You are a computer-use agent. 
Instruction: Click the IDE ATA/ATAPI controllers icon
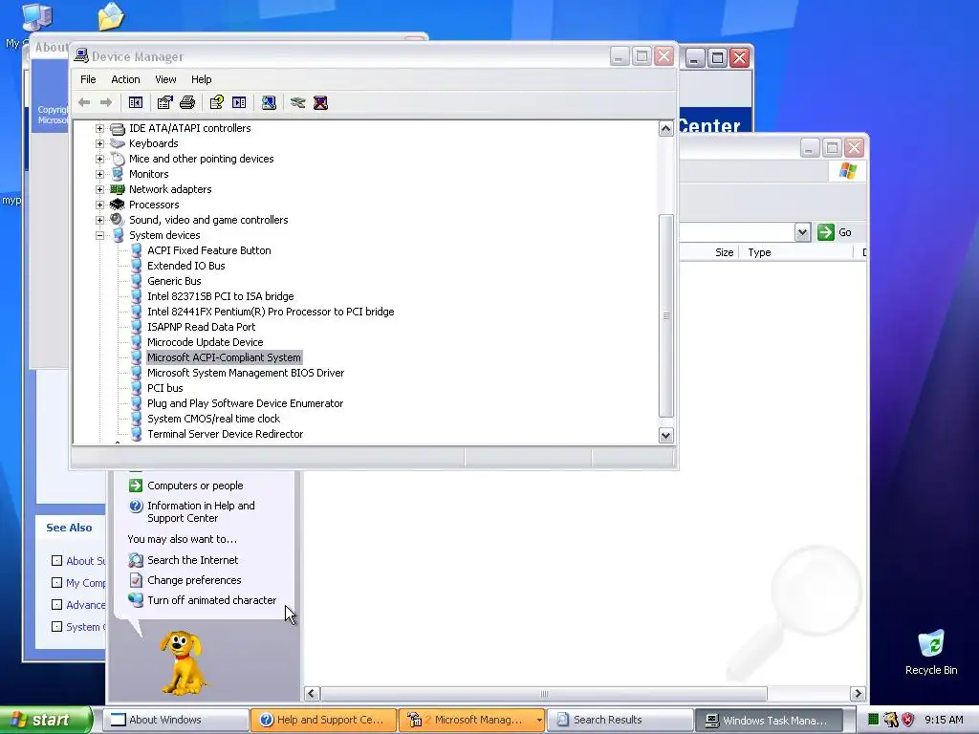tap(118, 129)
